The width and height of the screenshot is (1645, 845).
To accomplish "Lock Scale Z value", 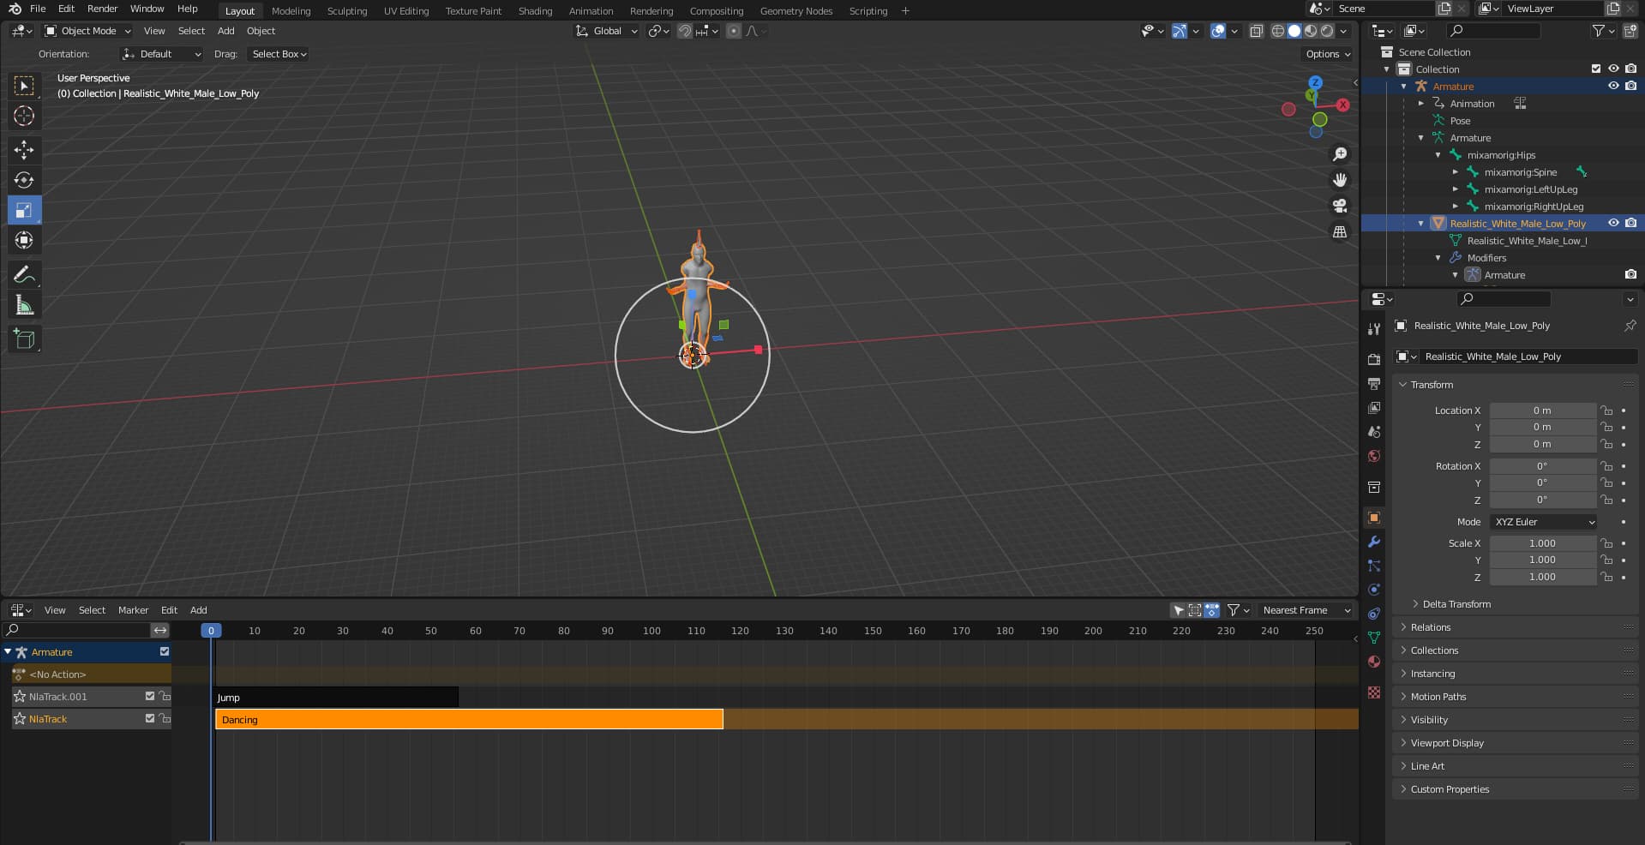I will (x=1606, y=577).
